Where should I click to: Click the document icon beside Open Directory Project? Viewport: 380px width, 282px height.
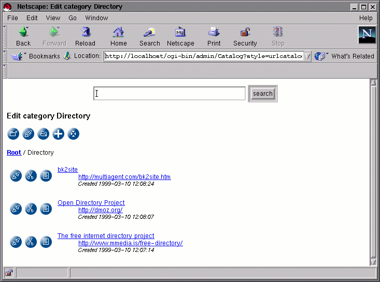tap(46, 209)
